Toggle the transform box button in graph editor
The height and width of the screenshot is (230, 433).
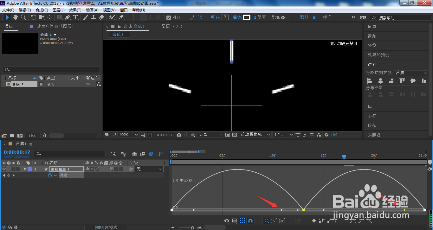tap(242, 221)
